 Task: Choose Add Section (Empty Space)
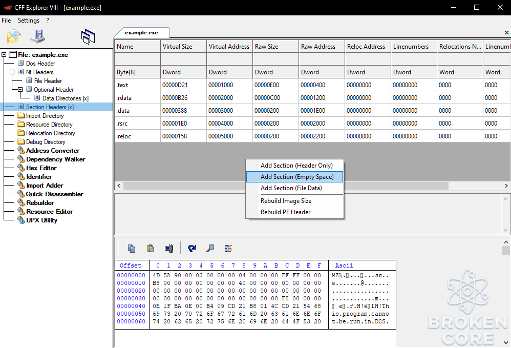tap(294, 177)
